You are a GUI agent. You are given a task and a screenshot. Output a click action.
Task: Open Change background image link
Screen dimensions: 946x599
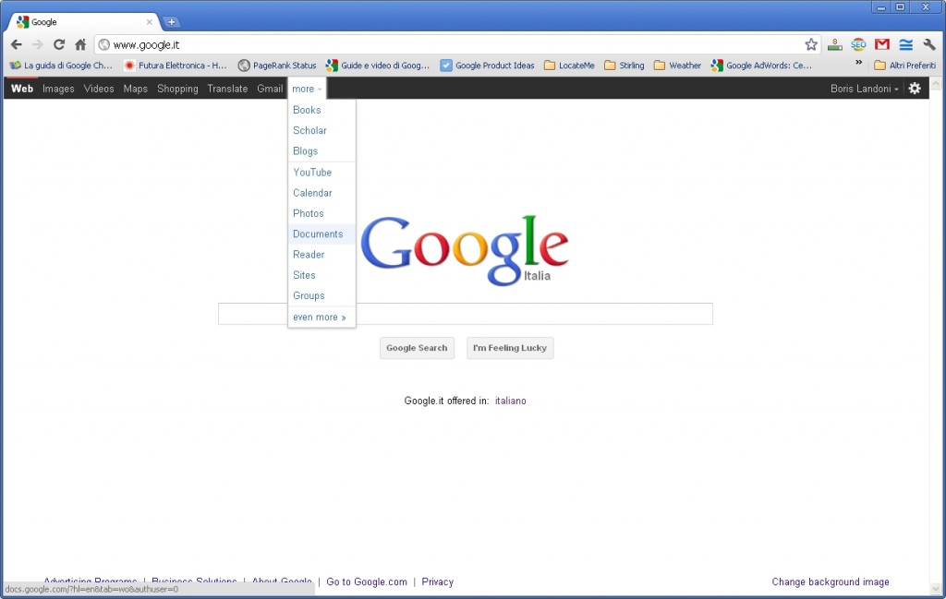click(x=830, y=581)
